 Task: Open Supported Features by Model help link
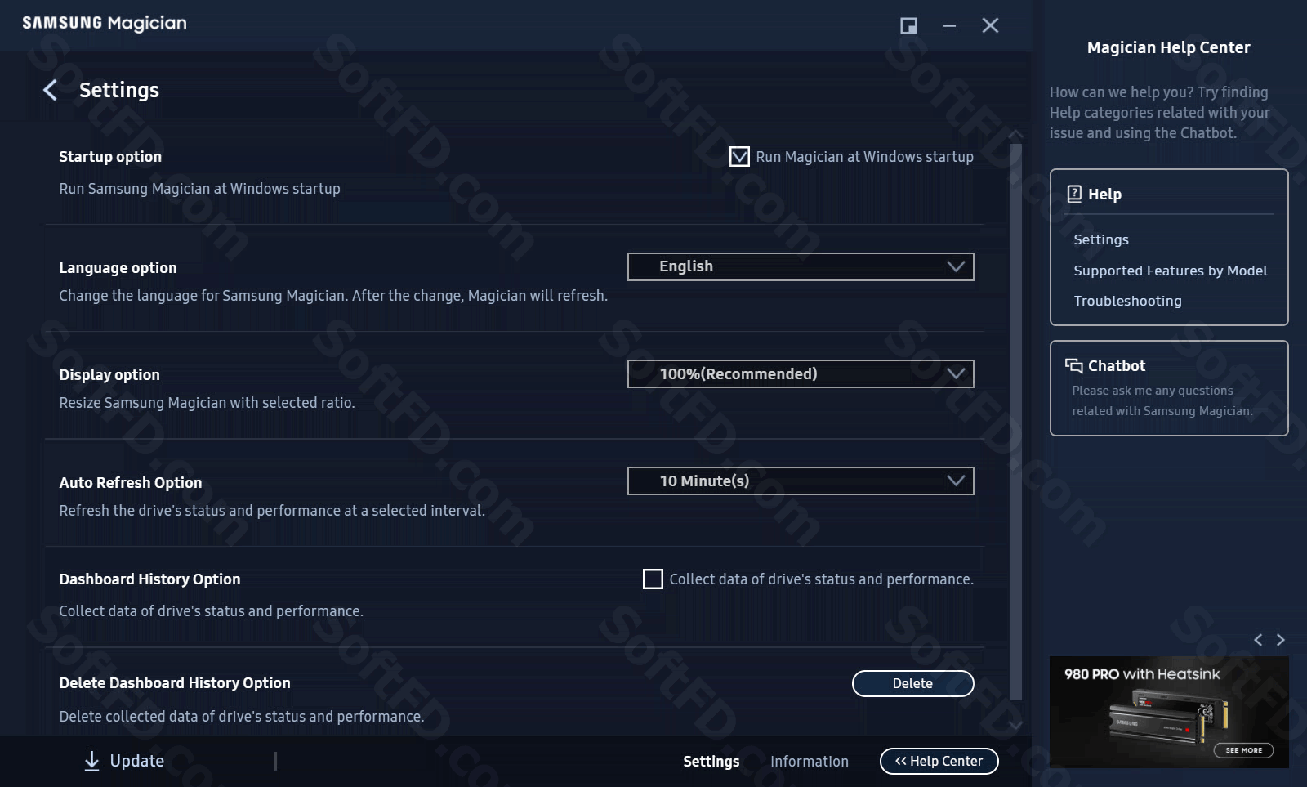coord(1170,271)
